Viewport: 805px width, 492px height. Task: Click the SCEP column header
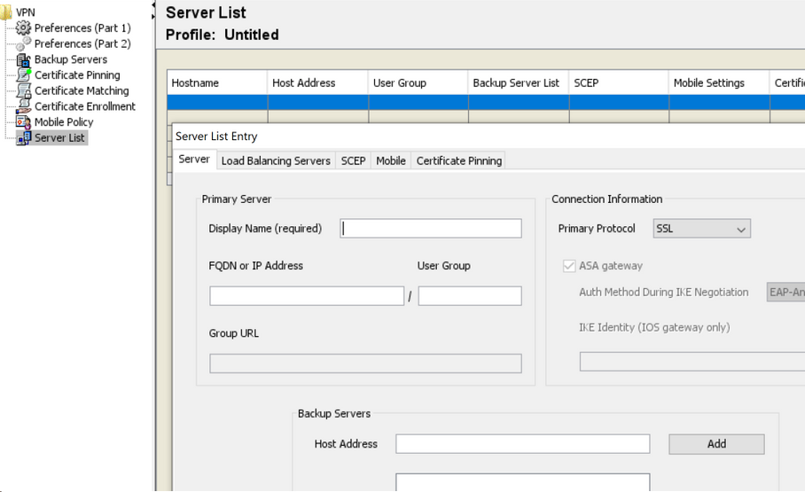tap(619, 82)
